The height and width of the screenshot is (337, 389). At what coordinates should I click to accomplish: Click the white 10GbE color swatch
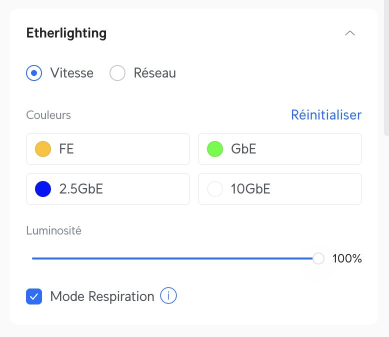coord(215,189)
